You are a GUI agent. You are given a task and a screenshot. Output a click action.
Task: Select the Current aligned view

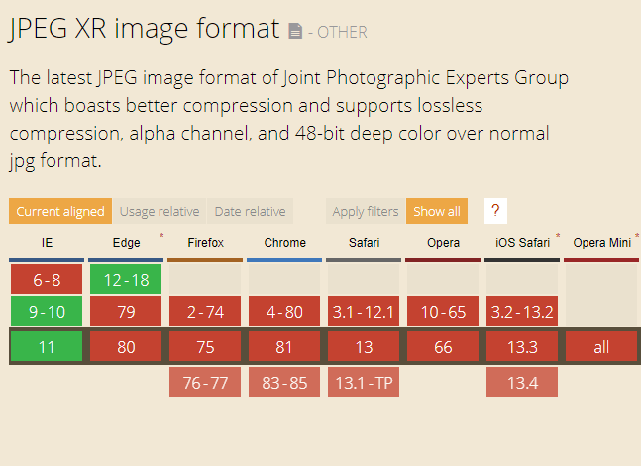[59, 211]
